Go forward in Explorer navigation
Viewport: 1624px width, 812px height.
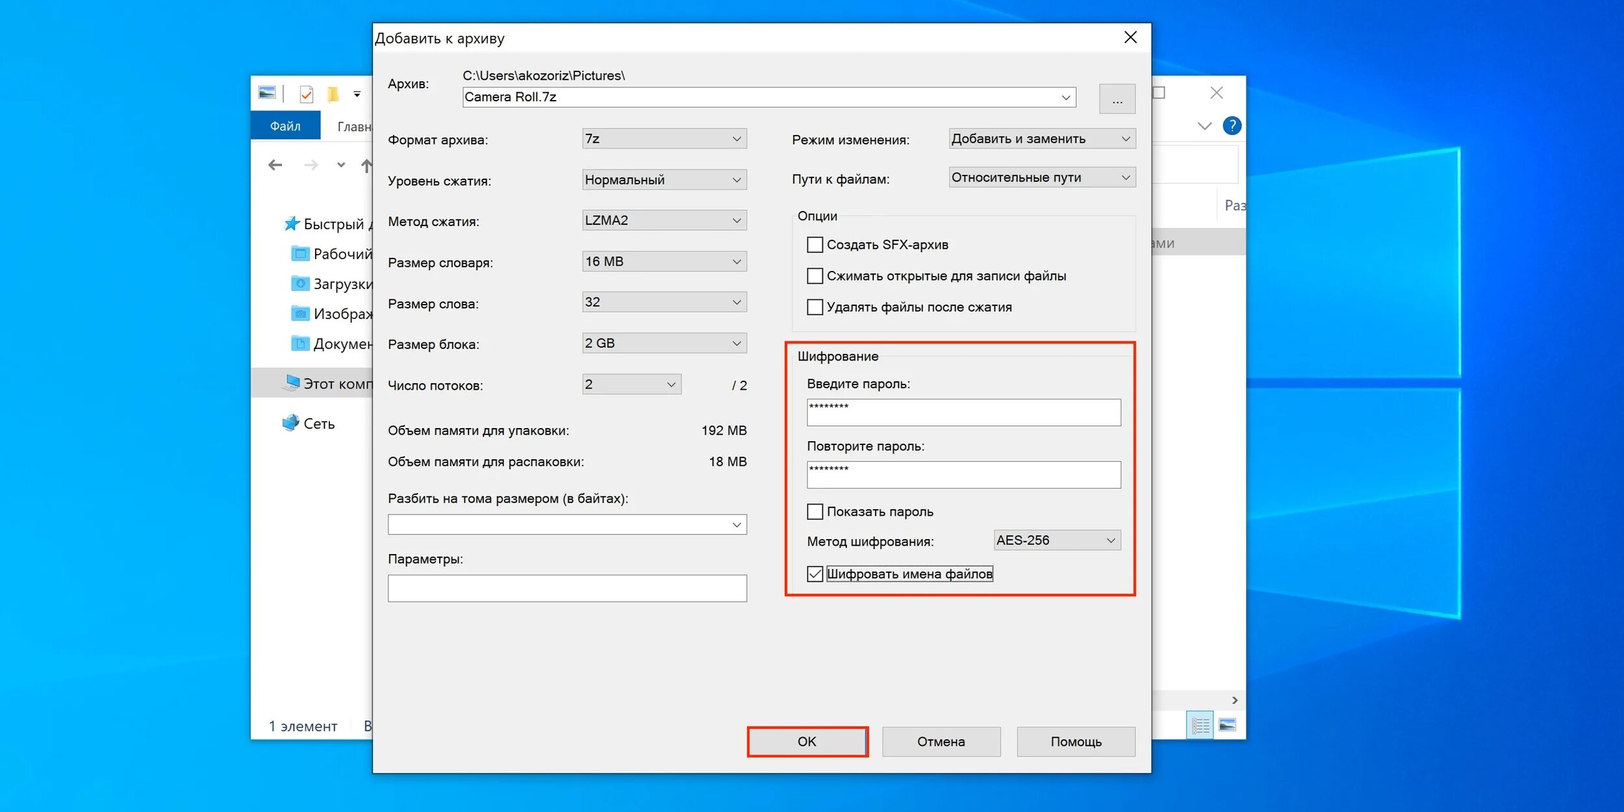click(x=311, y=165)
